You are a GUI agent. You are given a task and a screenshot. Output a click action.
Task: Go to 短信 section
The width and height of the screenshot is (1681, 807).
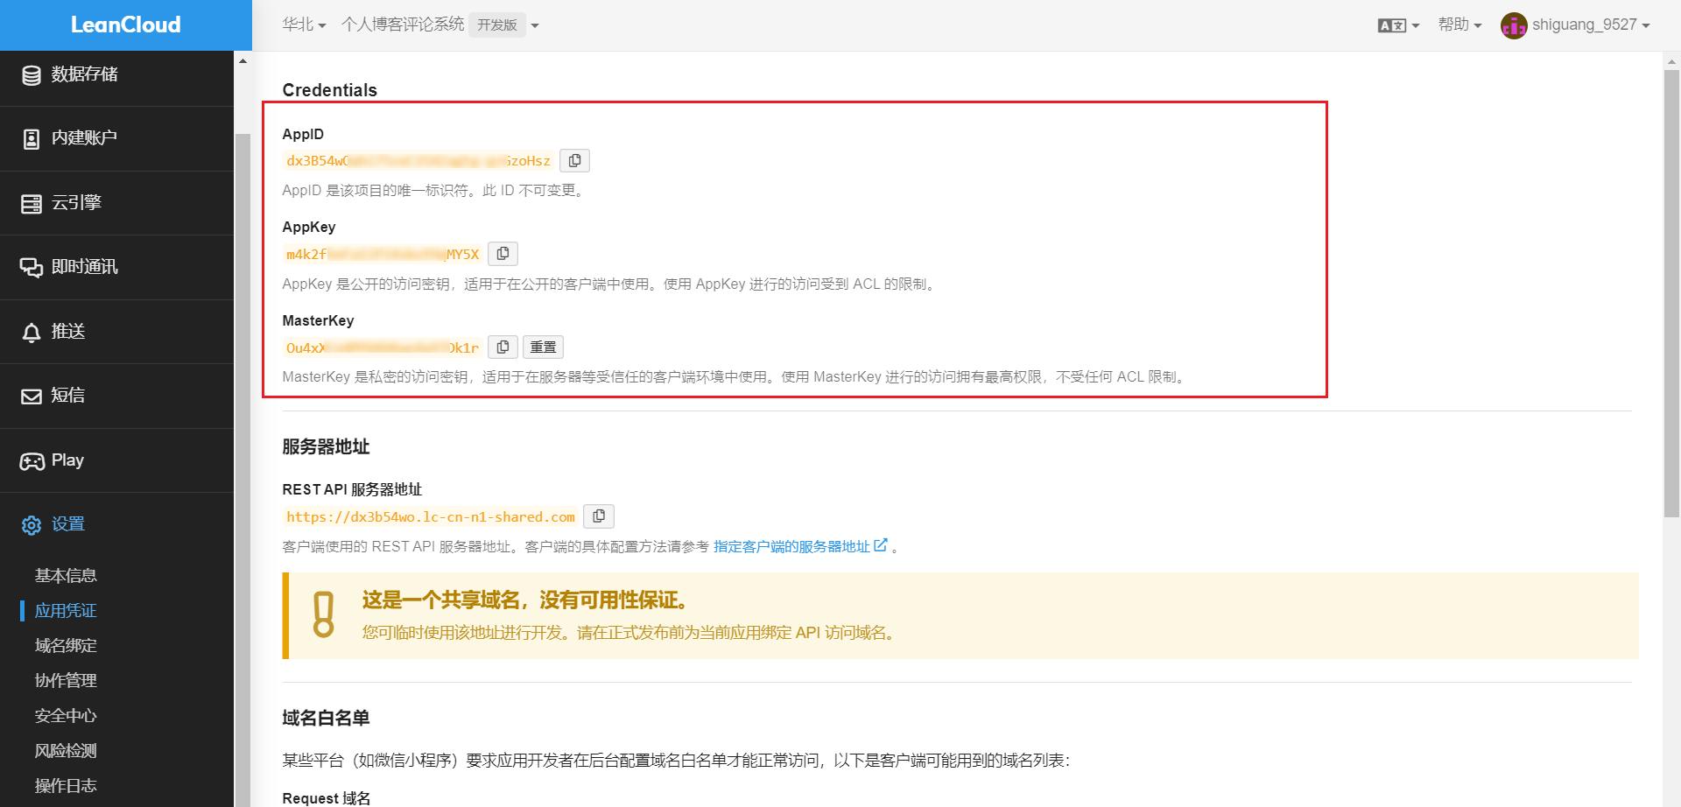click(68, 396)
